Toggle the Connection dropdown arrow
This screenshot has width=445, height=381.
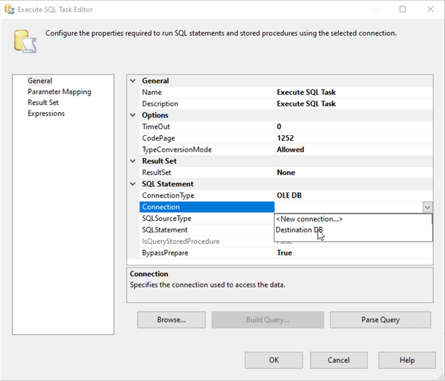point(427,207)
